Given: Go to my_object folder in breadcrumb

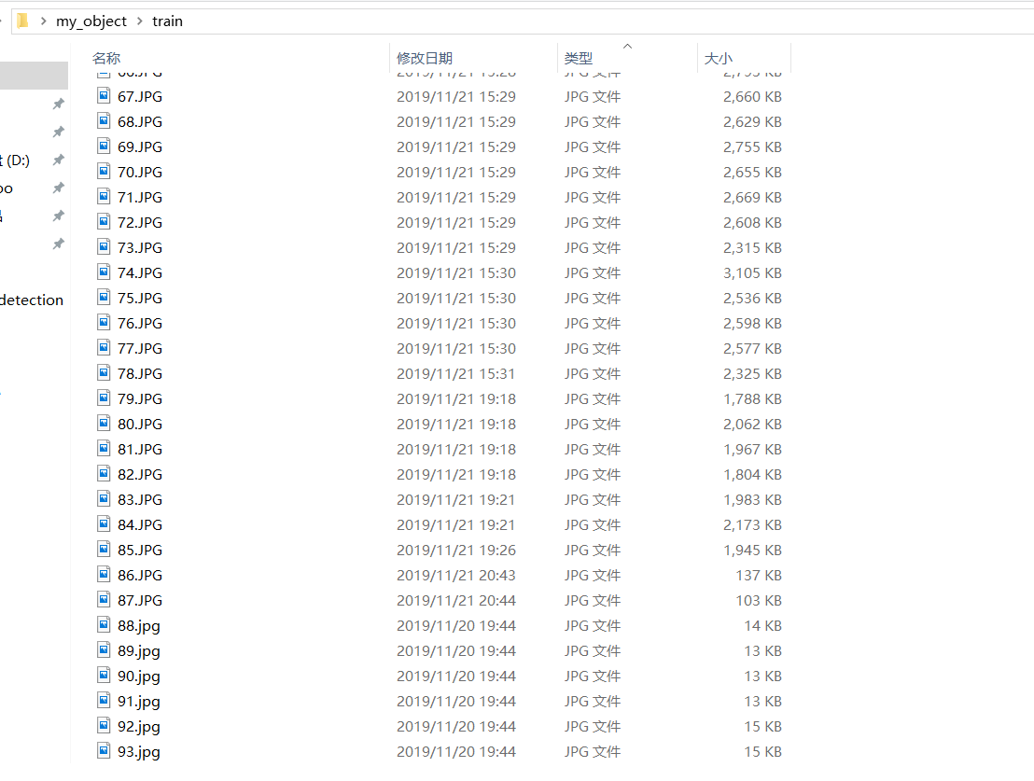Looking at the screenshot, I should 91,21.
